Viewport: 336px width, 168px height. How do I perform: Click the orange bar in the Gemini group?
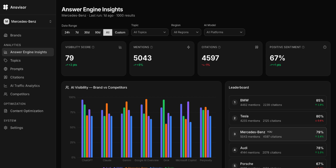127,130
